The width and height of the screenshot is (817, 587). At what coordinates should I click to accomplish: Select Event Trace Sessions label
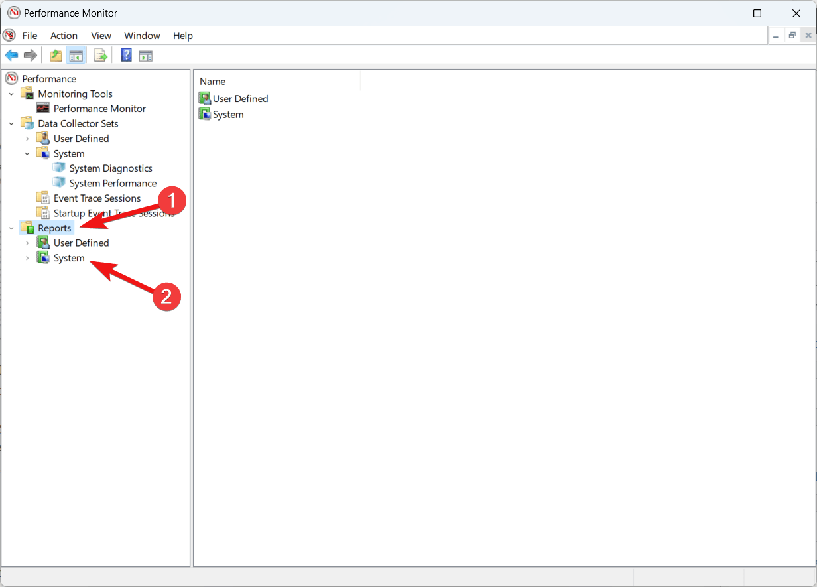[97, 198]
